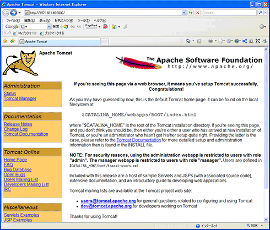The height and width of the screenshot is (230, 270).
Task: Open the Home button dropdown arrow
Action: click(193, 41)
